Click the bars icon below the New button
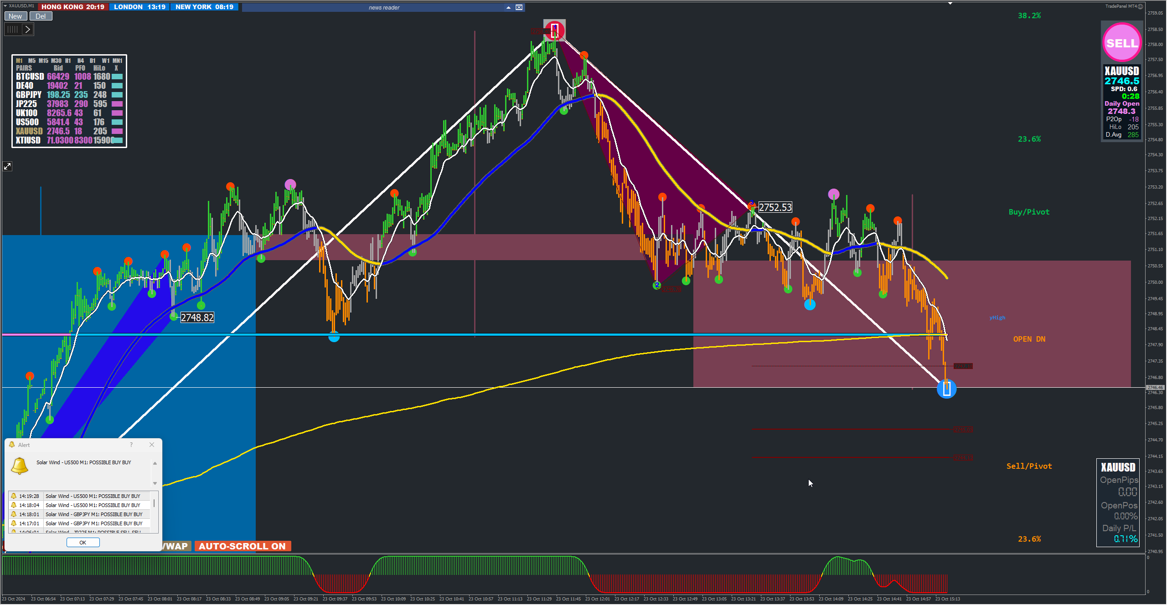The width and height of the screenshot is (1167, 605). pos(12,30)
